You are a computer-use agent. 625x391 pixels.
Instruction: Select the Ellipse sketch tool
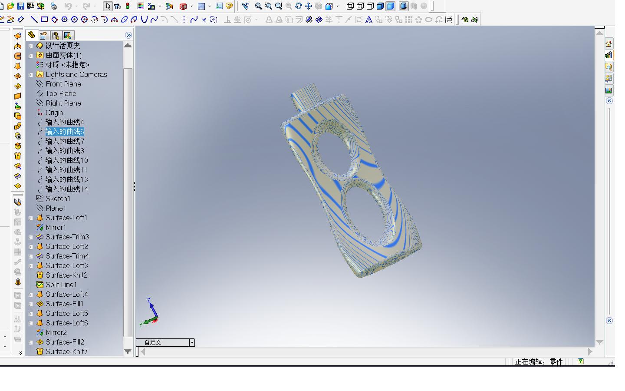[124, 20]
